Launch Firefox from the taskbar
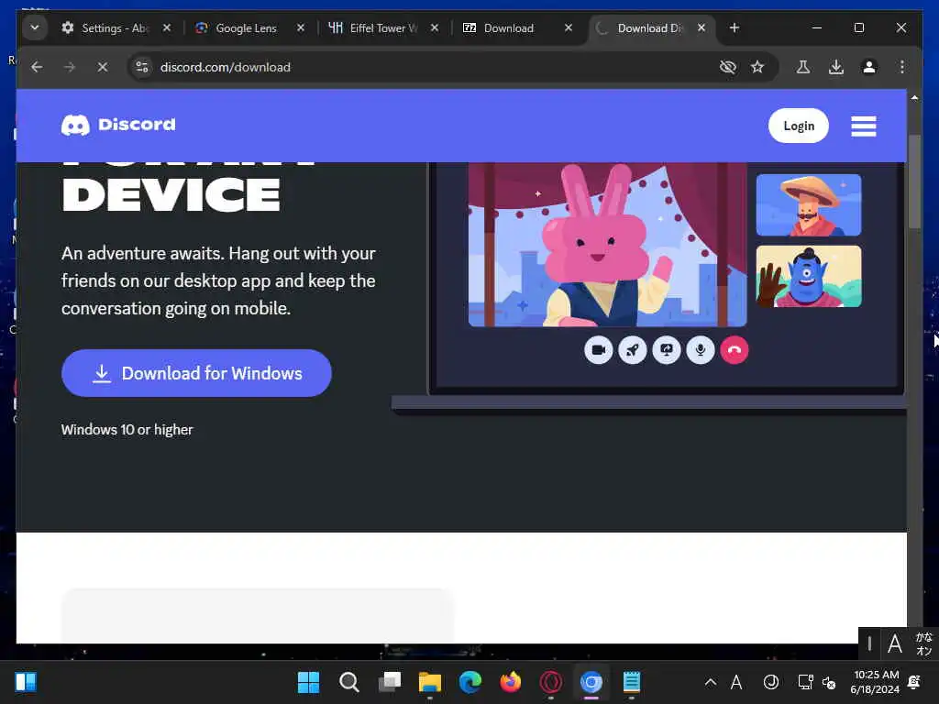 pyautogui.click(x=510, y=682)
